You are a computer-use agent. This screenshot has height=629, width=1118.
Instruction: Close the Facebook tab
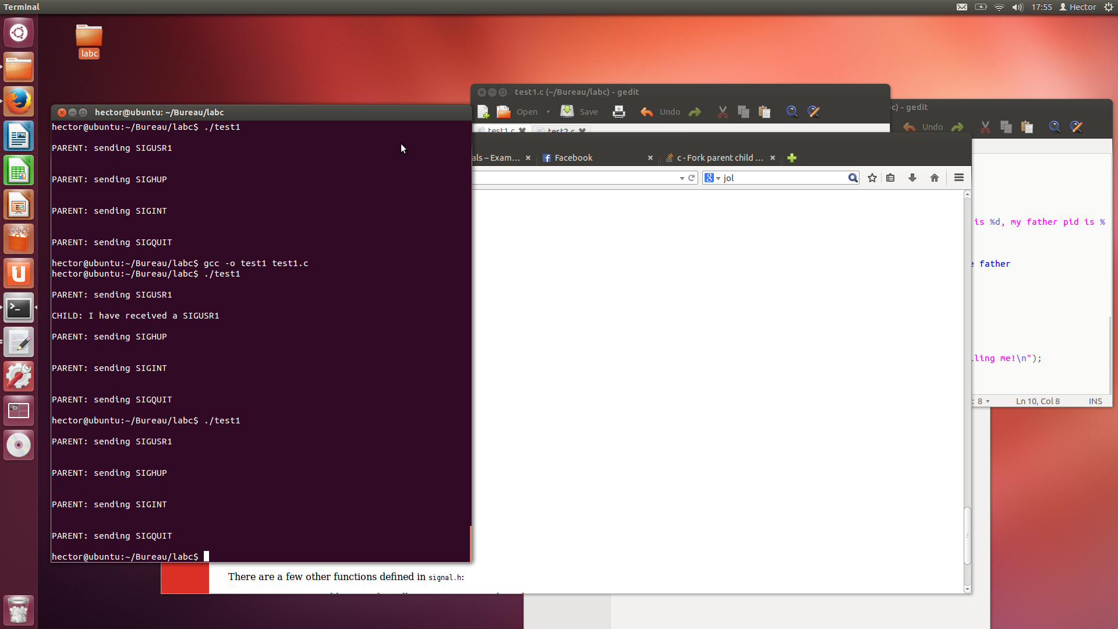click(x=650, y=158)
